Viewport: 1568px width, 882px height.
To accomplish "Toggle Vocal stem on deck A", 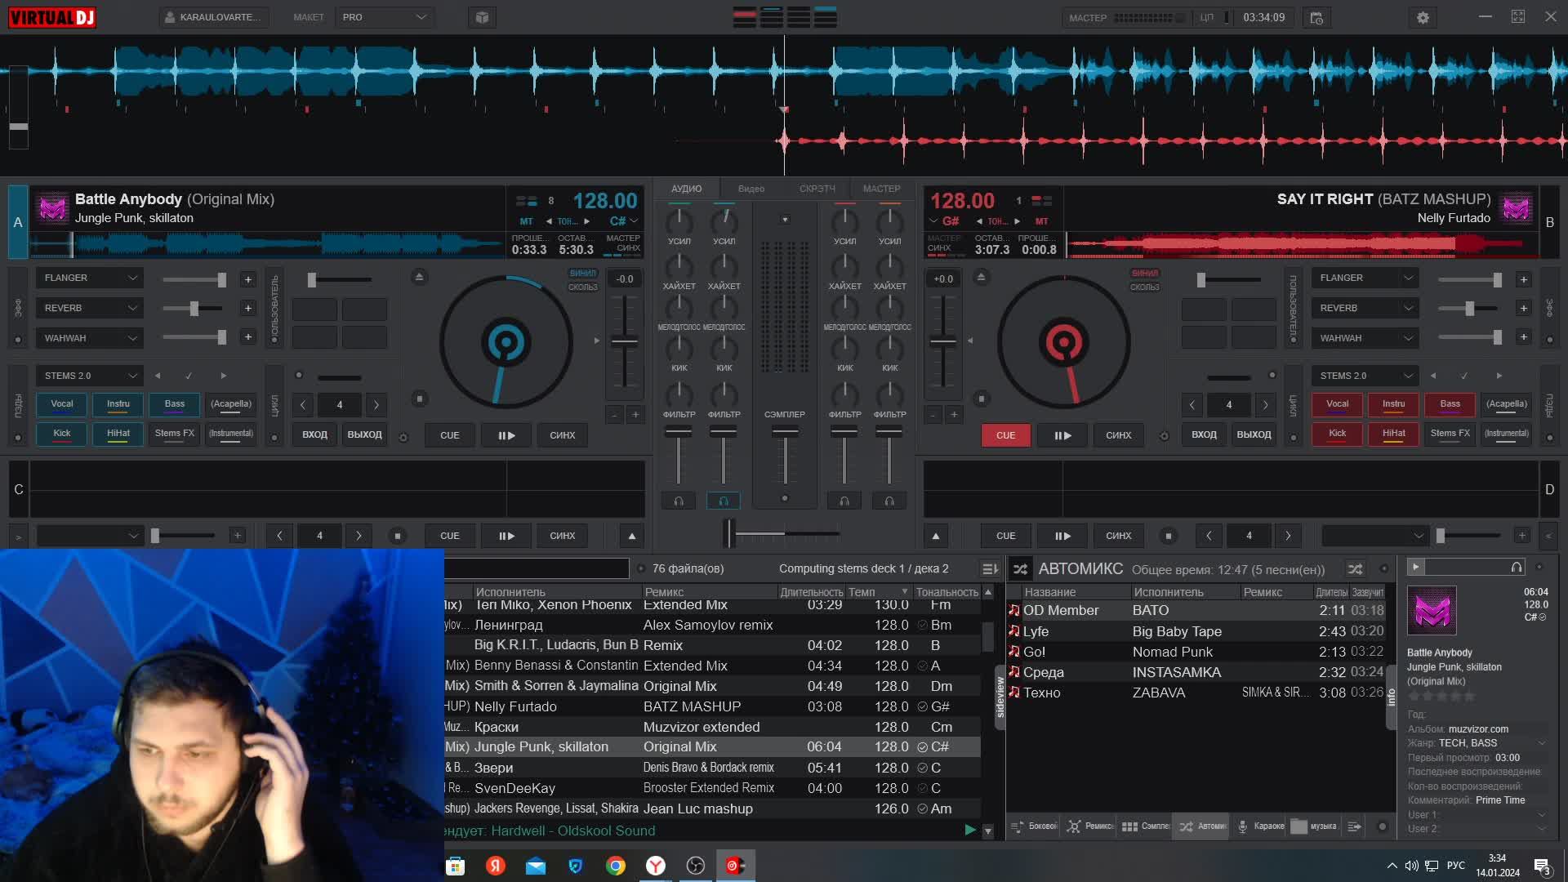I will [x=62, y=404].
